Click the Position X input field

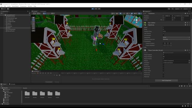tap(167, 16)
